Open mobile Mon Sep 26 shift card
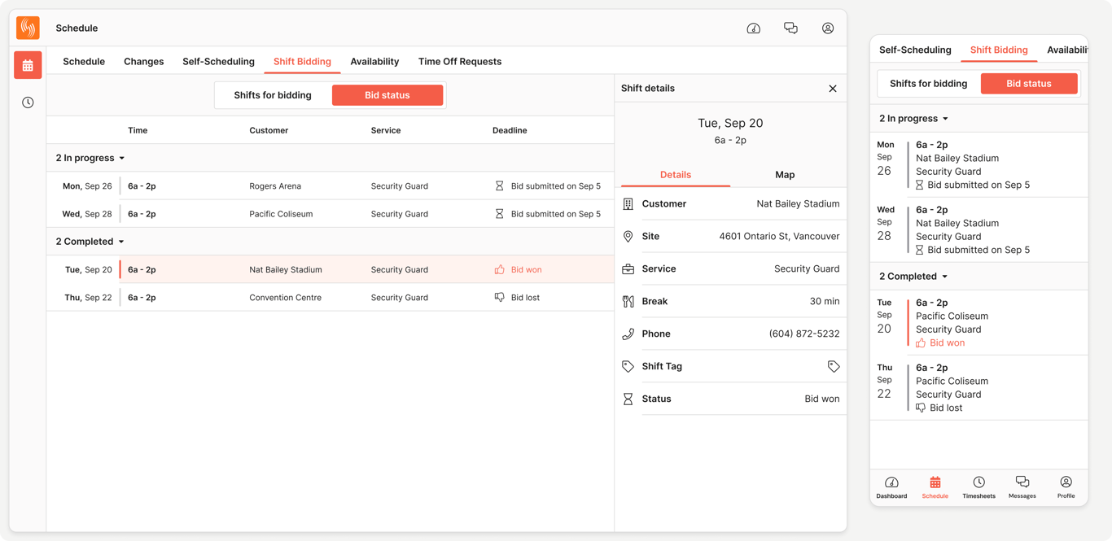1112x541 pixels. point(979,165)
